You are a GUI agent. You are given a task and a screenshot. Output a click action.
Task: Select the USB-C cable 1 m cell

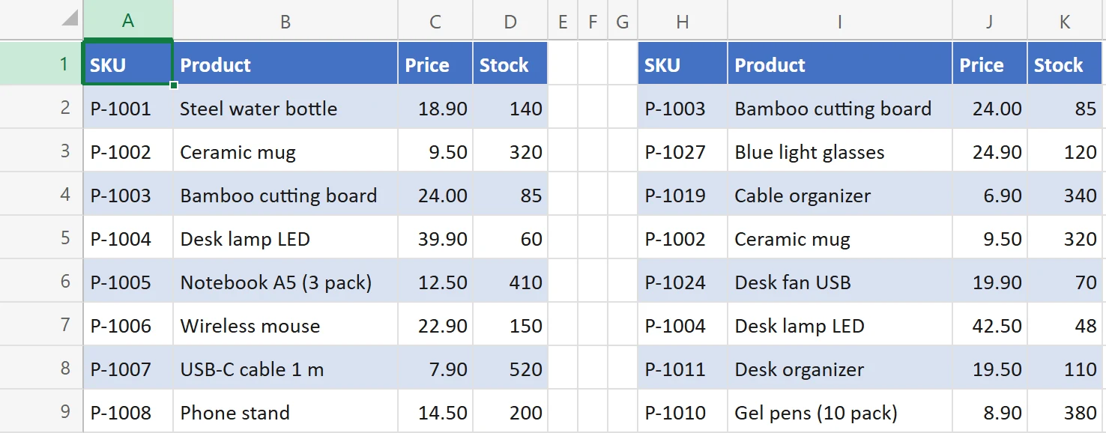pyautogui.click(x=285, y=368)
